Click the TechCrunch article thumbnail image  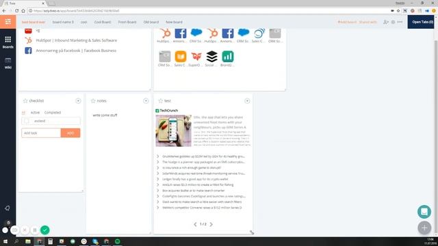tap(173, 131)
